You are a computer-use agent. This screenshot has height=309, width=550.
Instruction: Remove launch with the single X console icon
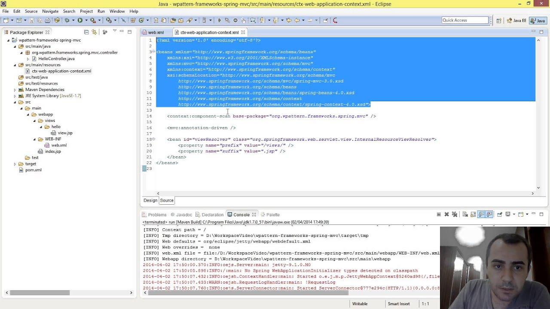click(x=446, y=215)
